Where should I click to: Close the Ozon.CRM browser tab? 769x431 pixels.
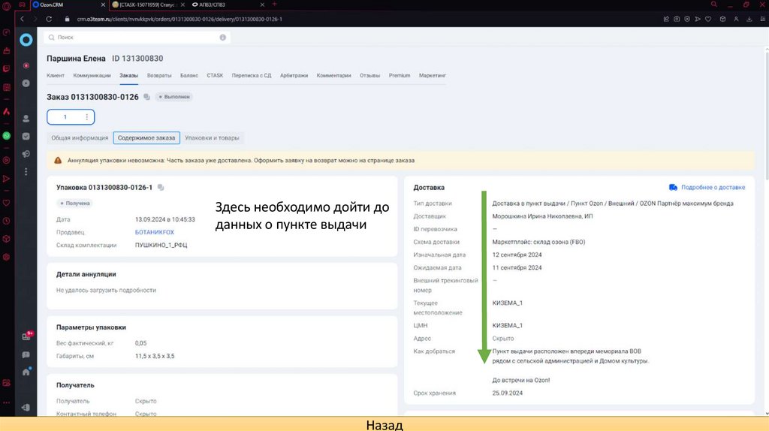point(103,5)
